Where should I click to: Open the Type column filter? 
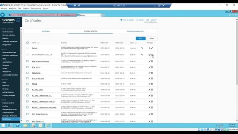(x=136, y=43)
